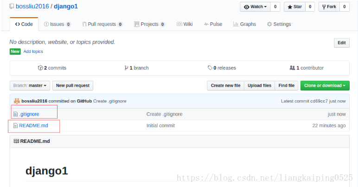Switch to the Issues tab

pos(58,24)
